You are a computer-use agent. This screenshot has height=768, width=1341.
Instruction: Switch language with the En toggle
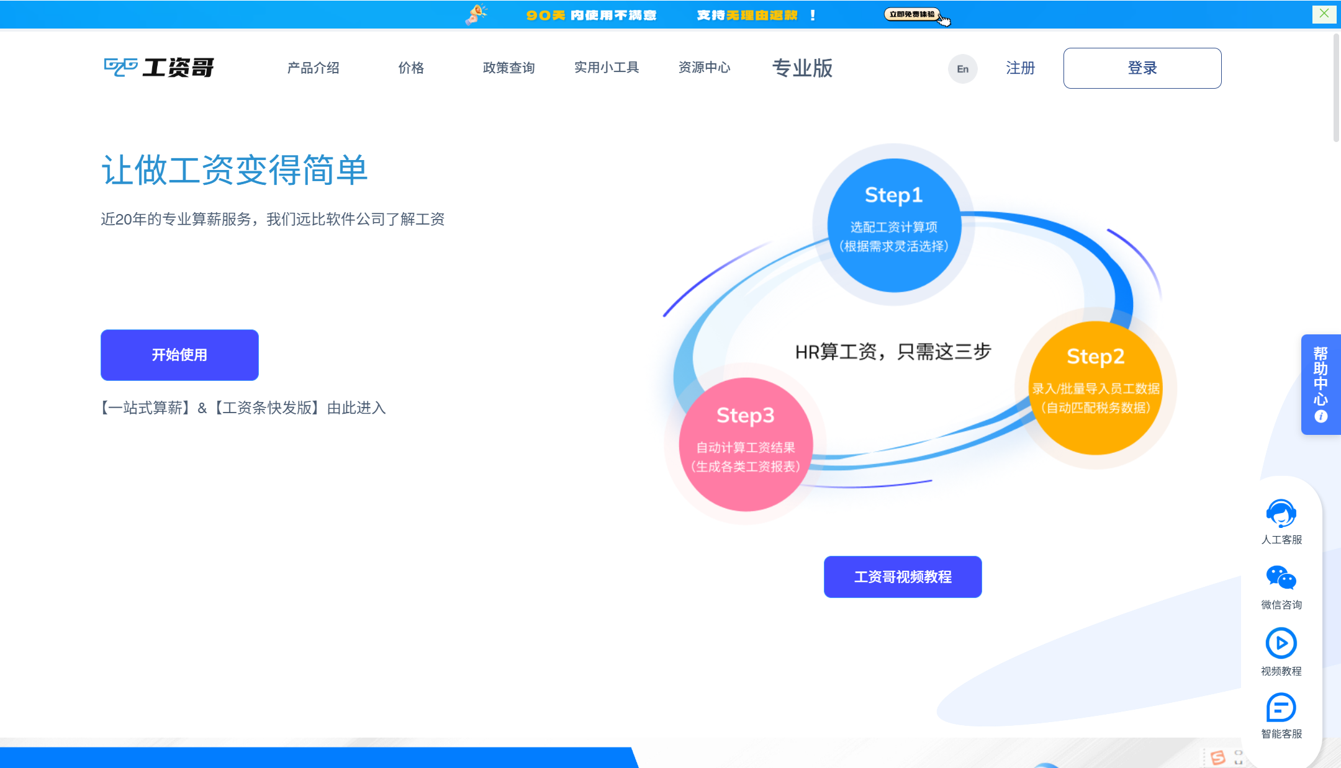pyautogui.click(x=962, y=68)
